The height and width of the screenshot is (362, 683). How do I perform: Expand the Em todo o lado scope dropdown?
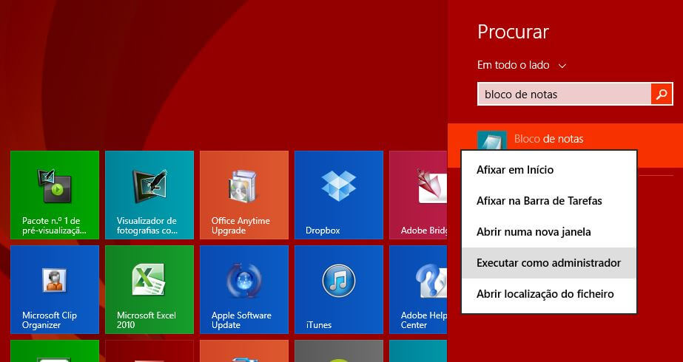pos(522,65)
